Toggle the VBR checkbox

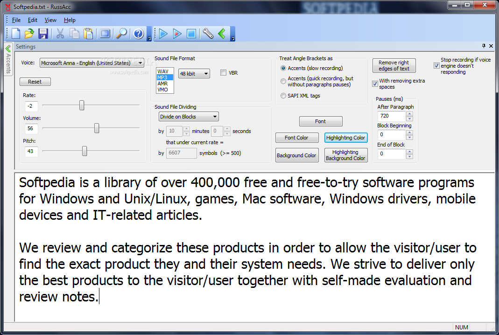pos(224,72)
